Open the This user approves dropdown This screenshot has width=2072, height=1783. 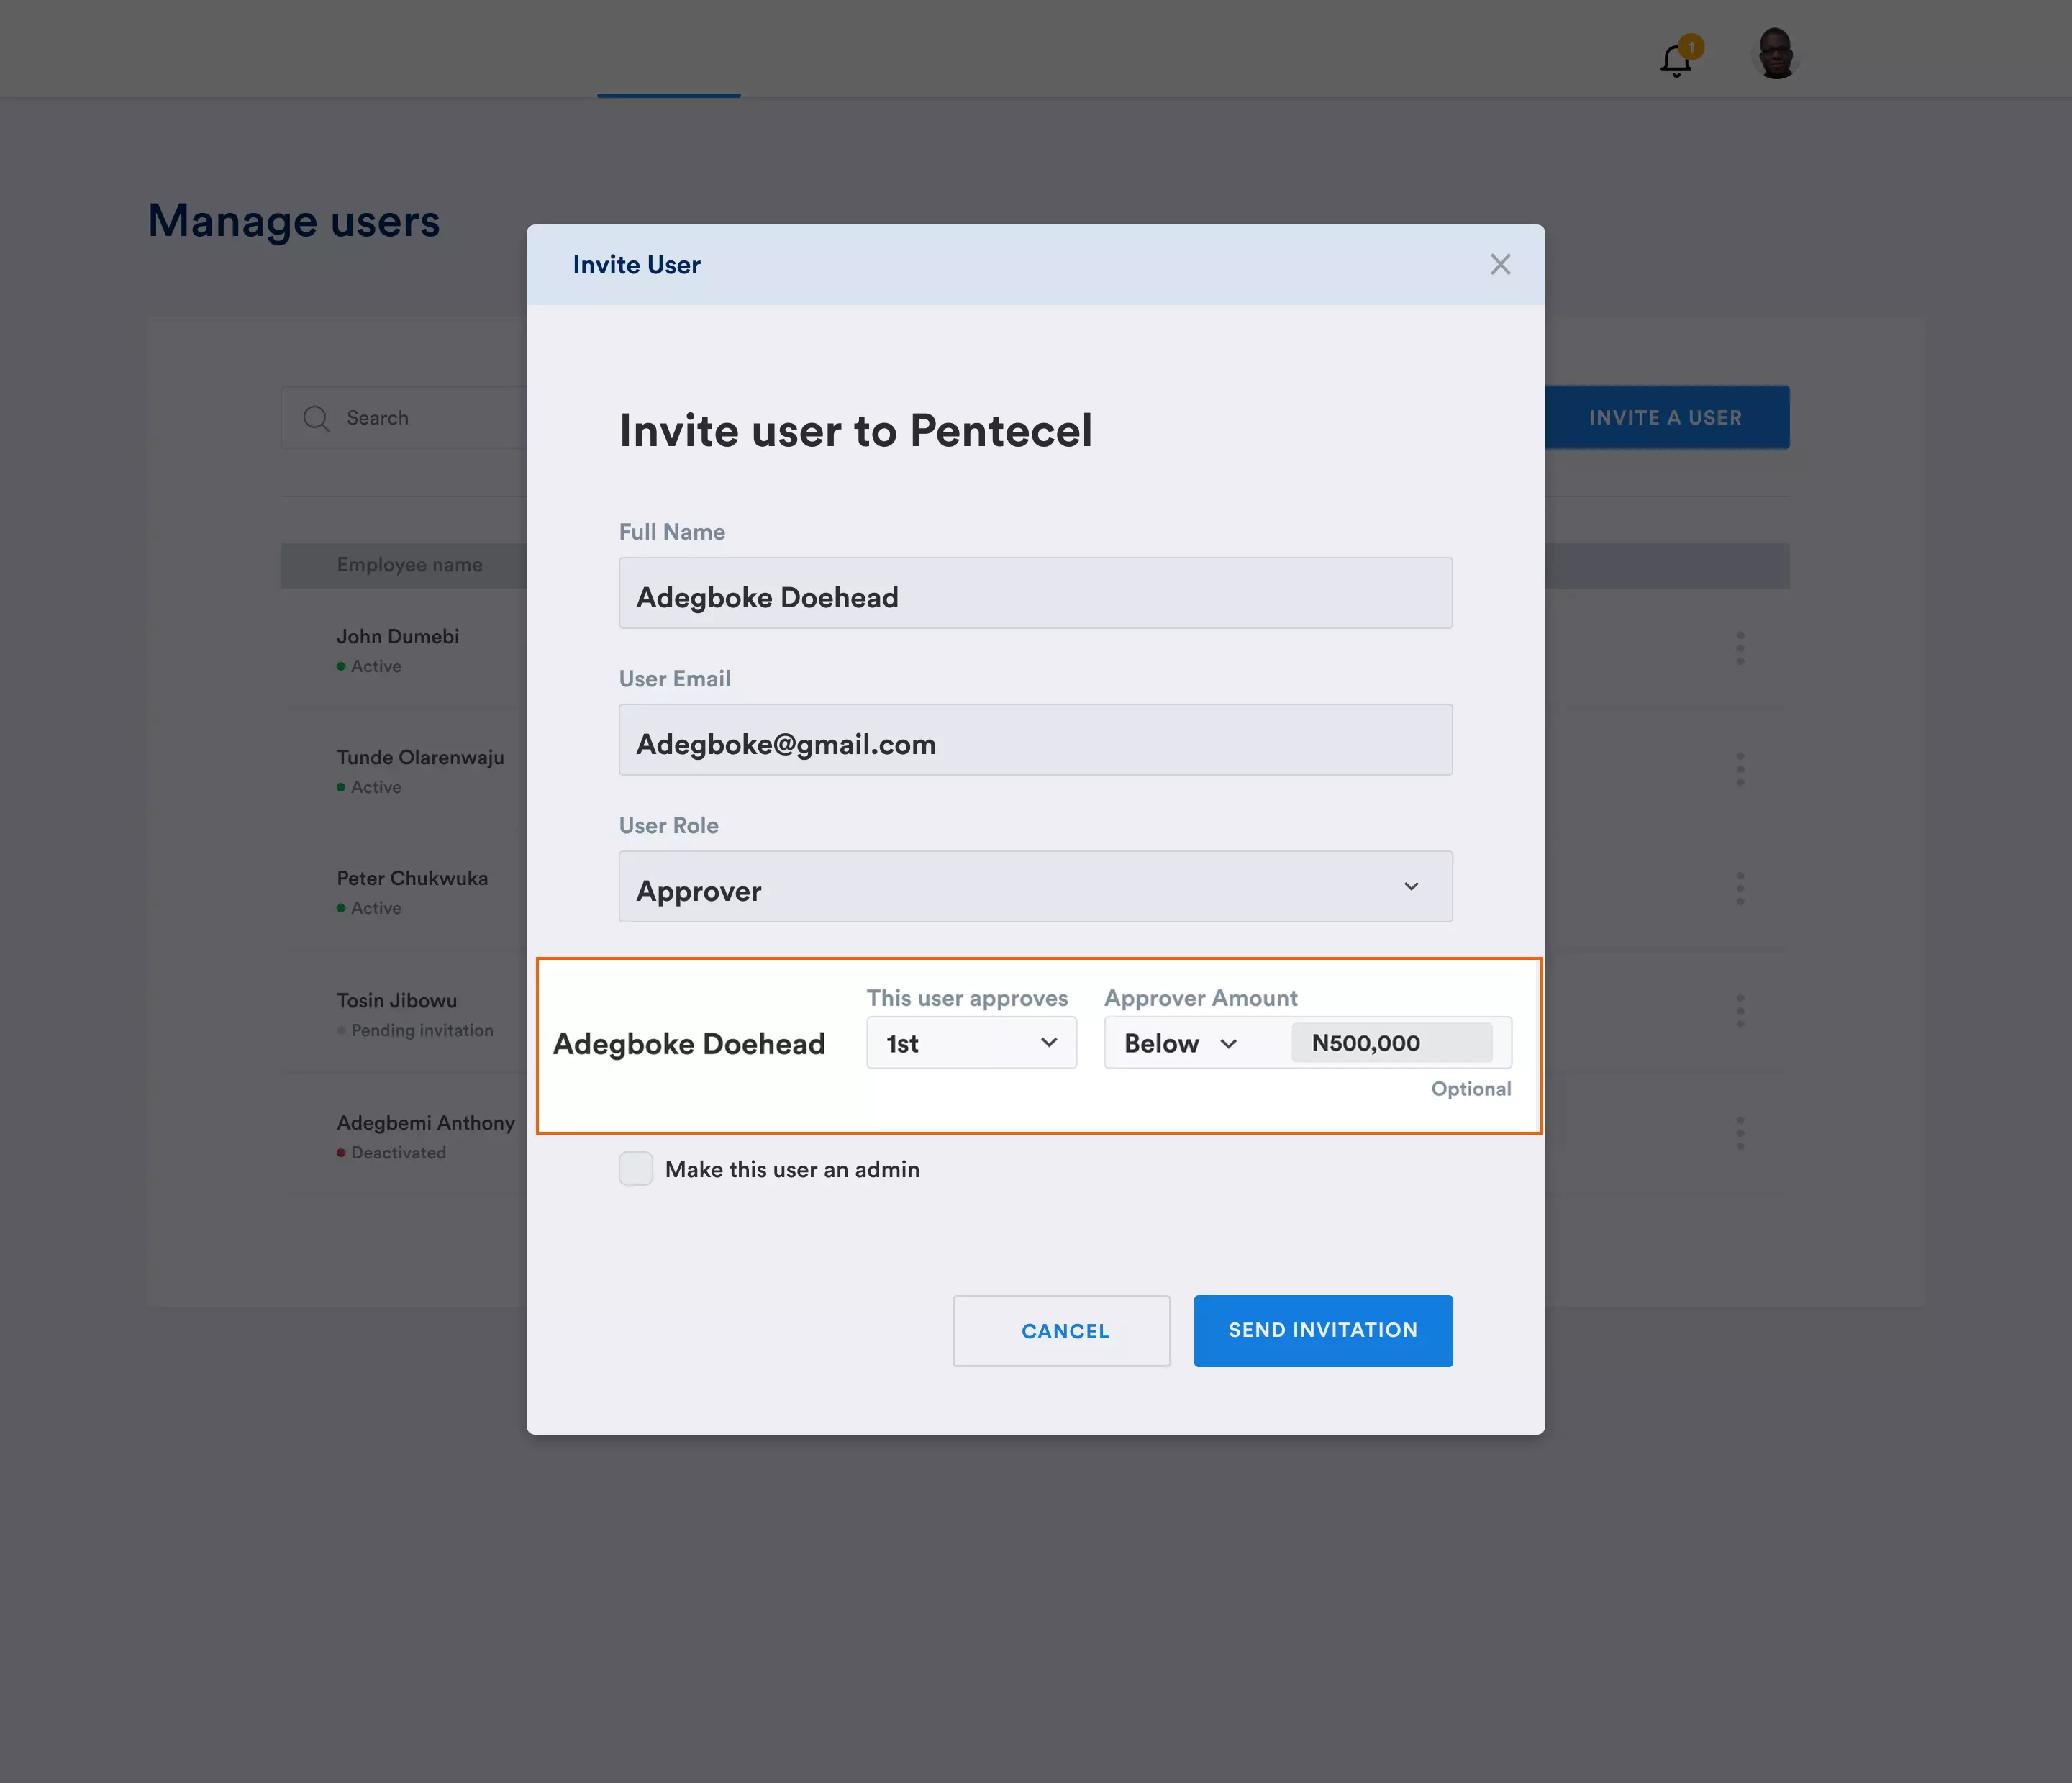tap(971, 1043)
